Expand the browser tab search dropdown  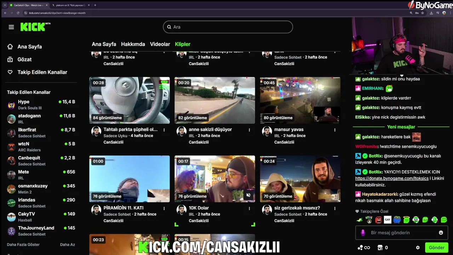click(x=5, y=5)
